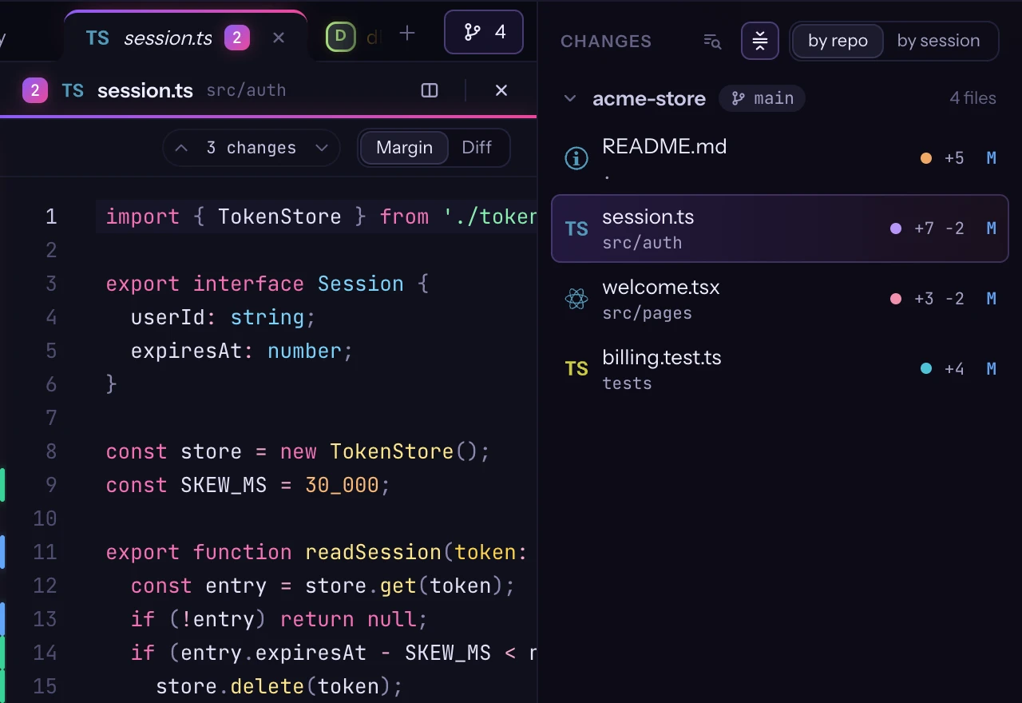The image size is (1022, 703).
Task: Click the yellow TS icon for billing.test.ts
Action: [x=576, y=369]
